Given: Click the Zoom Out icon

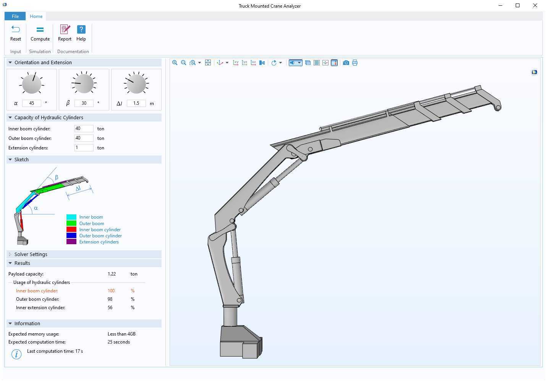Looking at the screenshot, I should click(184, 63).
